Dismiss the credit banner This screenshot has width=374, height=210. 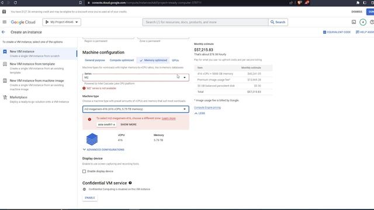pyautogui.click(x=356, y=12)
